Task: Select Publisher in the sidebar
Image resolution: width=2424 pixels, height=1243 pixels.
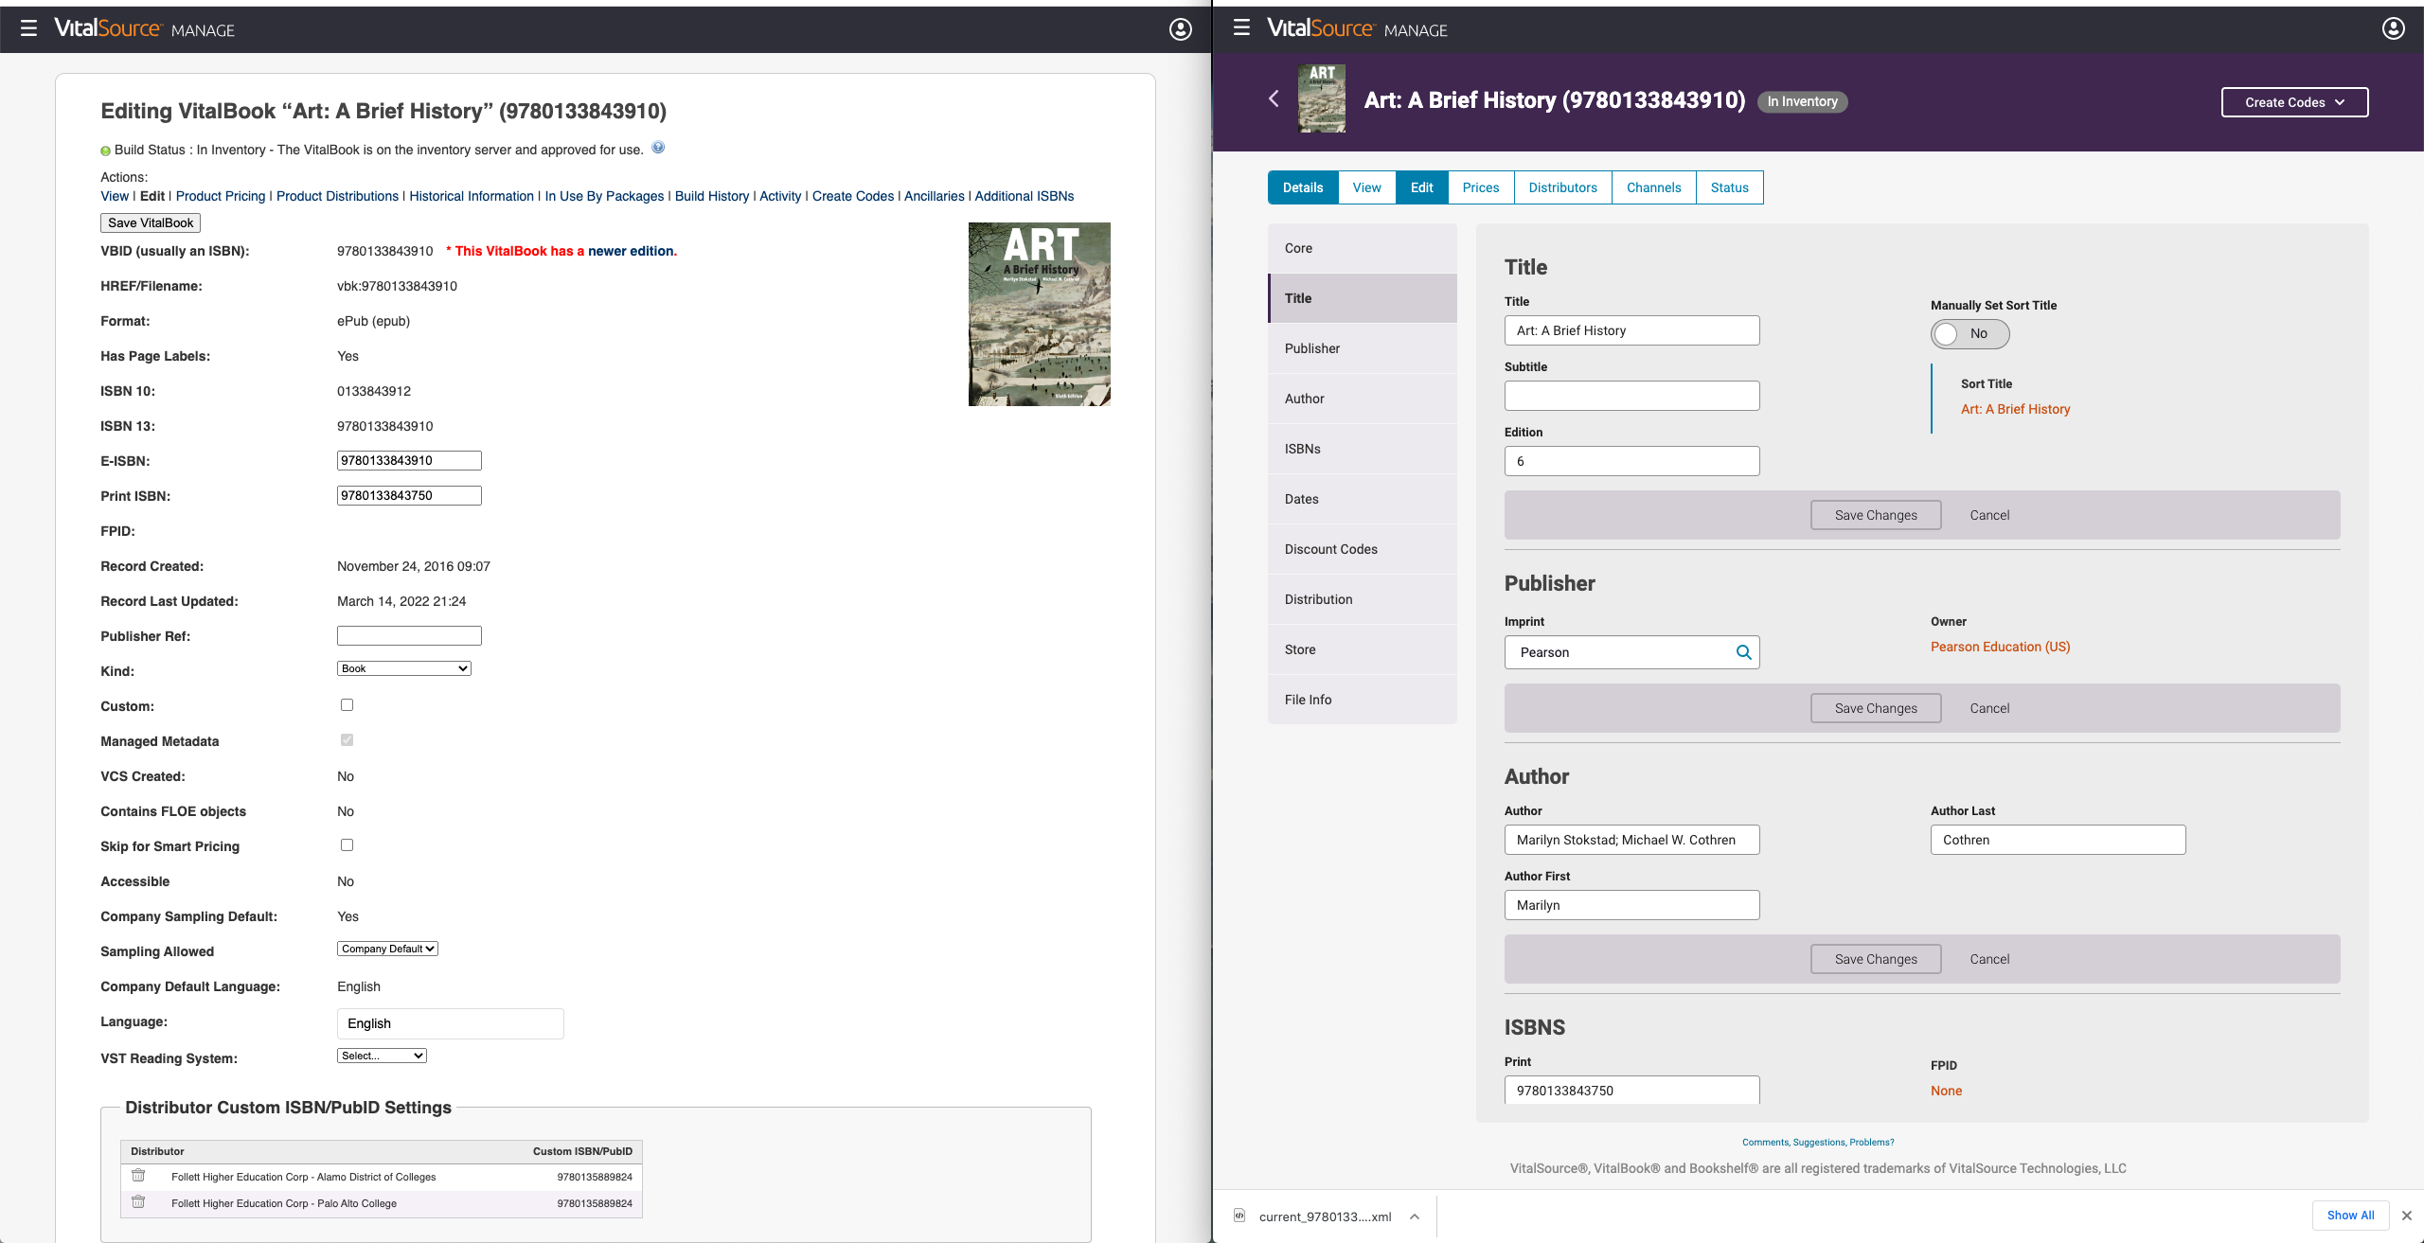Action: 1362,348
